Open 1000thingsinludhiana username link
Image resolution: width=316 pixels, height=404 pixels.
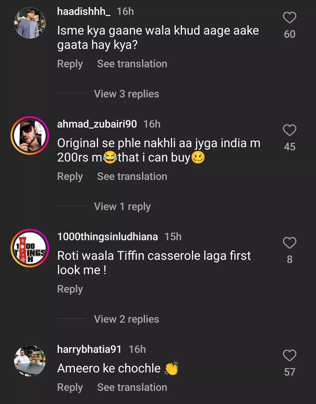coord(107,237)
